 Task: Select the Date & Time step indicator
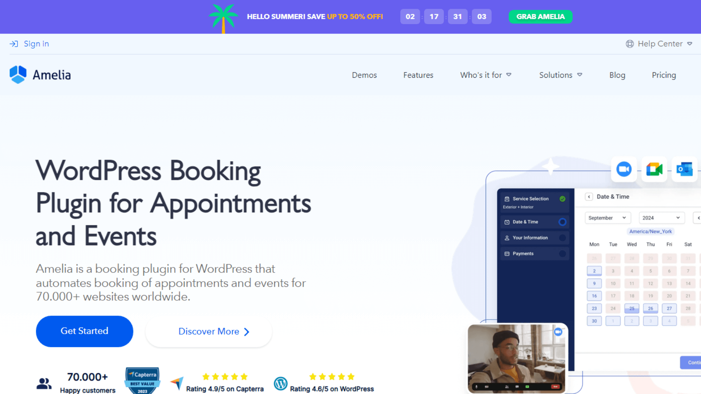562,222
